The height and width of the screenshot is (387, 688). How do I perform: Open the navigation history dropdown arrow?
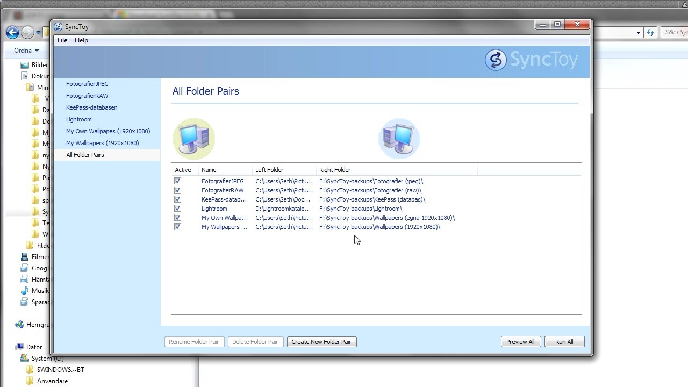coord(39,32)
